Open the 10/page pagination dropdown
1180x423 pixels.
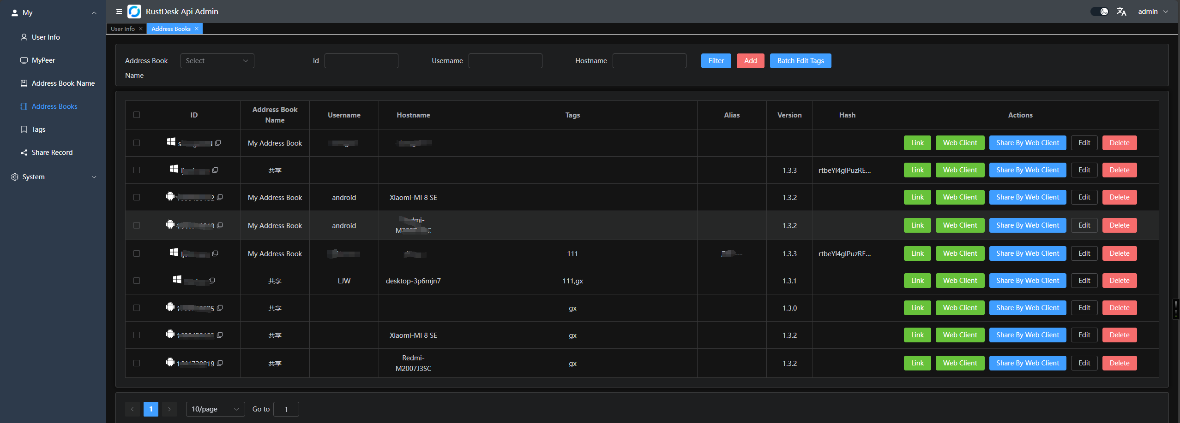pos(215,409)
